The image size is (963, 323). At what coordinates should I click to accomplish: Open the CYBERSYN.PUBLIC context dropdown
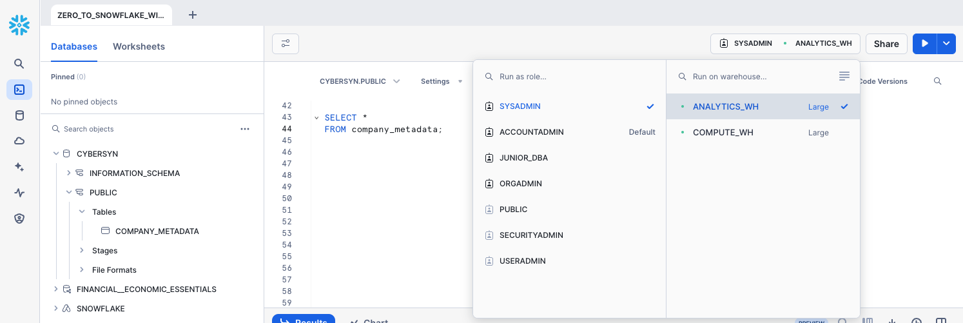point(360,81)
